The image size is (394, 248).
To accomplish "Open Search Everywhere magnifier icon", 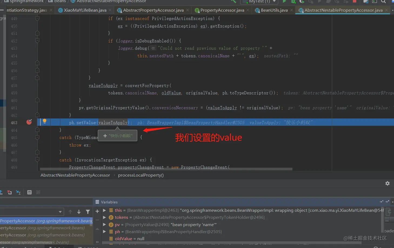I will 383,1.
